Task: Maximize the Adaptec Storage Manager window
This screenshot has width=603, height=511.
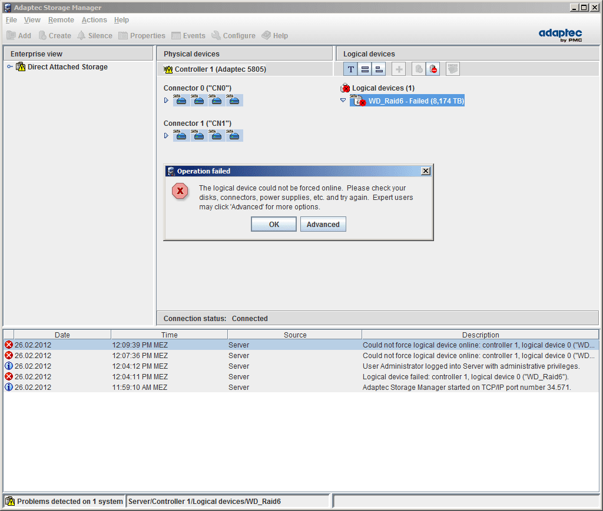Action: pos(584,7)
